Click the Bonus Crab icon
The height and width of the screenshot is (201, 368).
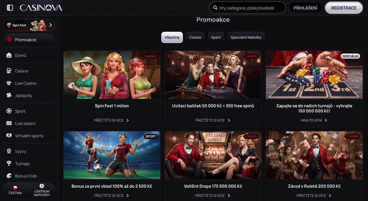tap(9, 176)
